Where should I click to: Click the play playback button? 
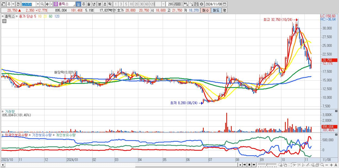pos(240,165)
